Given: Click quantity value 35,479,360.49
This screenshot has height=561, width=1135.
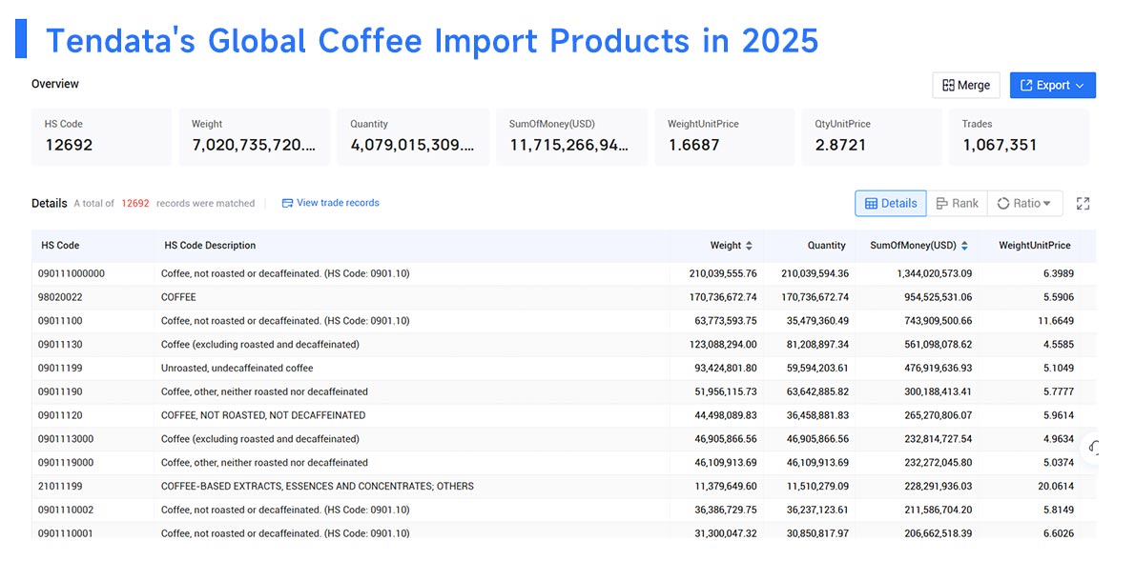Looking at the screenshot, I should click(x=817, y=321).
